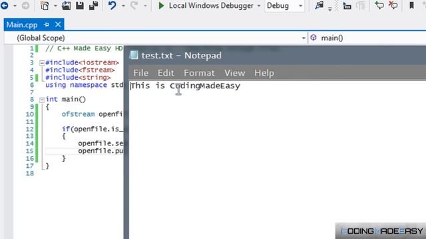Open the Notepad File menu
The width and height of the screenshot is (426, 239).
pos(140,73)
